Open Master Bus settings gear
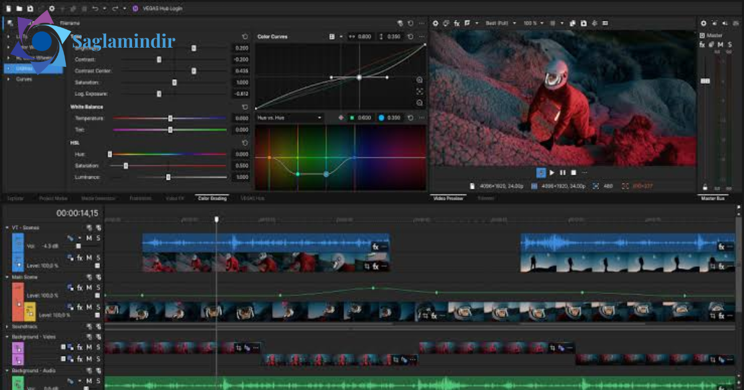 tap(703, 24)
